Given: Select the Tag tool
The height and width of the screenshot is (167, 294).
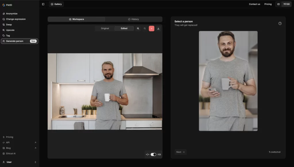Looking at the screenshot, I should [8, 36].
